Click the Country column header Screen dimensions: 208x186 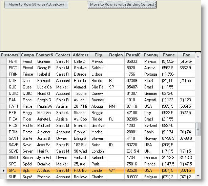coord(151,55)
